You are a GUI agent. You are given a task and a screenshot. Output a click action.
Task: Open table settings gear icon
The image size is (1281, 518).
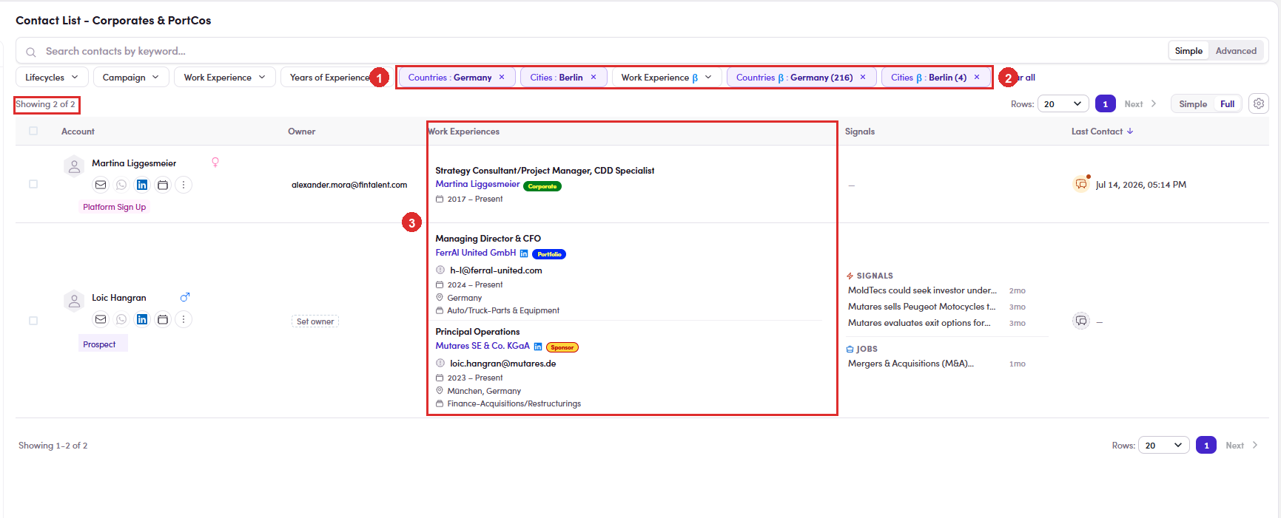click(1259, 103)
